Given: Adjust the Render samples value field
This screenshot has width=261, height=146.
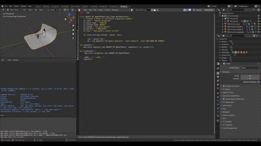Looking at the screenshot, I should 250,76.
